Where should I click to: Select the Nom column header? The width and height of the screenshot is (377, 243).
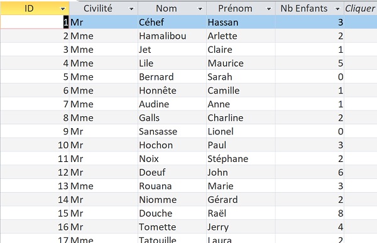click(172, 8)
